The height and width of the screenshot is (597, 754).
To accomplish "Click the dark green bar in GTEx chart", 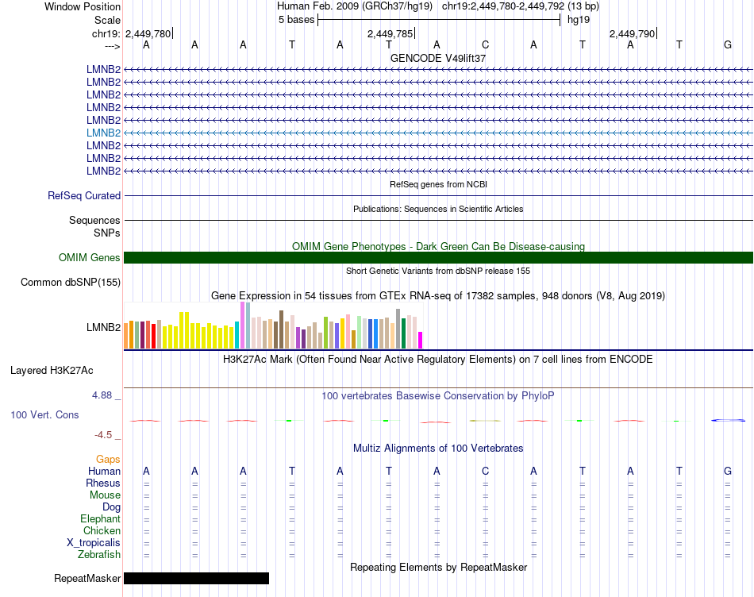I will pos(403,333).
